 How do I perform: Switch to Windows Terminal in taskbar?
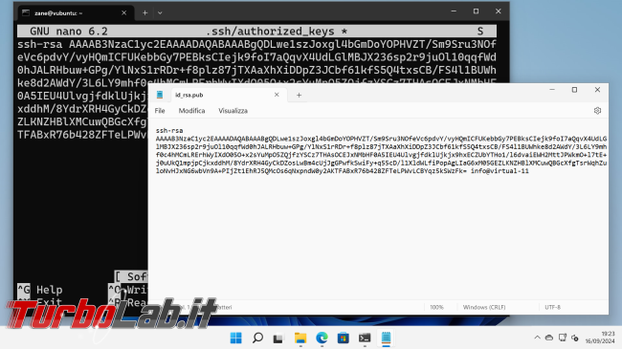pyautogui.click(x=365, y=338)
